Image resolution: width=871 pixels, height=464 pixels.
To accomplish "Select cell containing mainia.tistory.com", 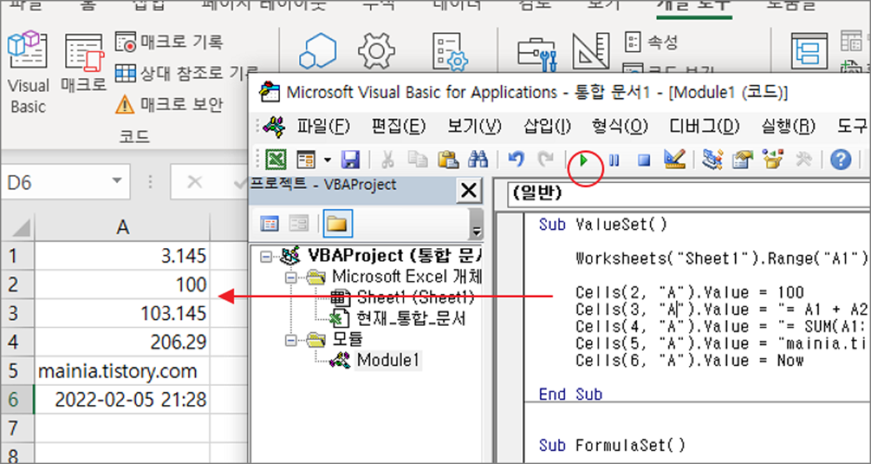I will pyautogui.click(x=123, y=371).
